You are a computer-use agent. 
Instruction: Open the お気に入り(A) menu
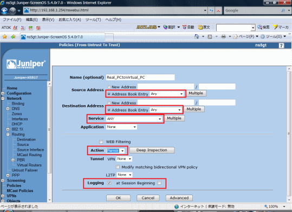click(x=70, y=20)
